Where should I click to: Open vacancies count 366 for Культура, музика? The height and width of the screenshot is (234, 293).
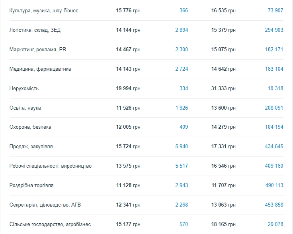(184, 10)
